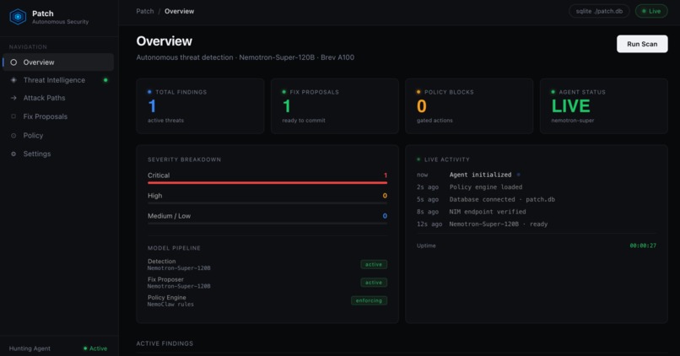Click the Threat Intelligence sidebar icon

13,80
